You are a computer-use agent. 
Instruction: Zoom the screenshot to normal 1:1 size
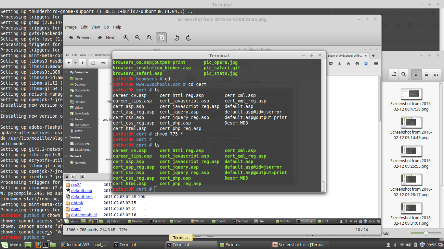(149, 38)
